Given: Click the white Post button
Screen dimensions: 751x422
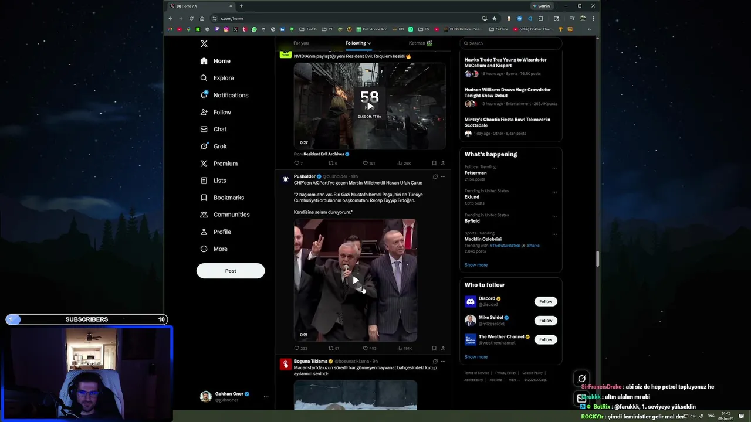Looking at the screenshot, I should pos(231,271).
